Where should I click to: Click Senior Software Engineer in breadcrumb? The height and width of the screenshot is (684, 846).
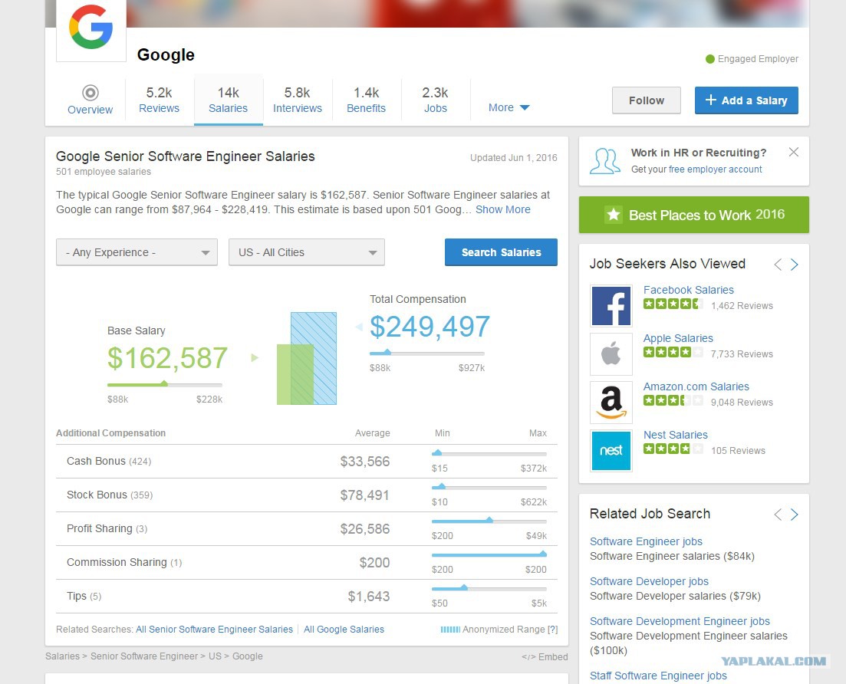pyautogui.click(x=144, y=656)
